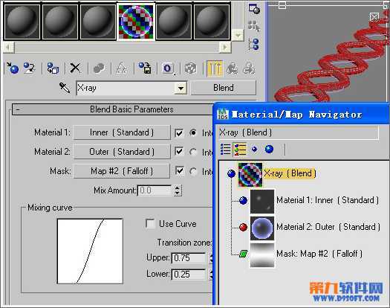Click Mix Amount spinner arrows
This screenshot has width=390, height=308.
(177, 190)
